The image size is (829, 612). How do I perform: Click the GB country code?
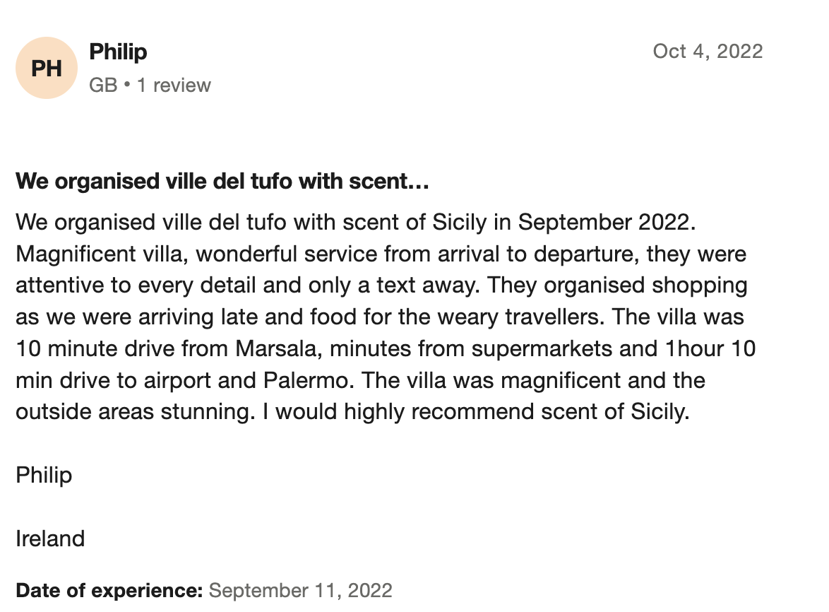103,86
